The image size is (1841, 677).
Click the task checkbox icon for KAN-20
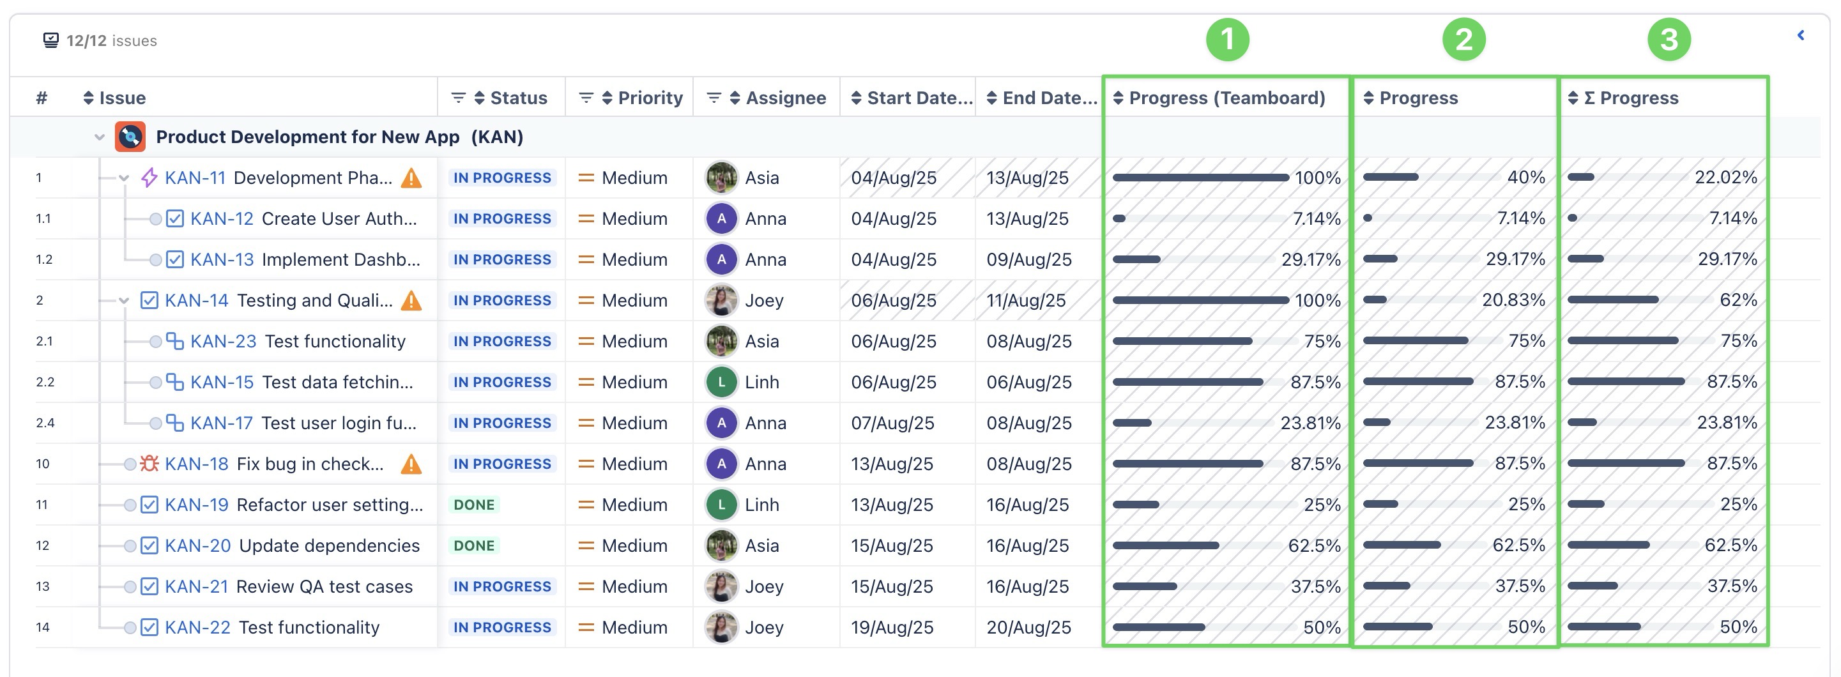point(149,545)
